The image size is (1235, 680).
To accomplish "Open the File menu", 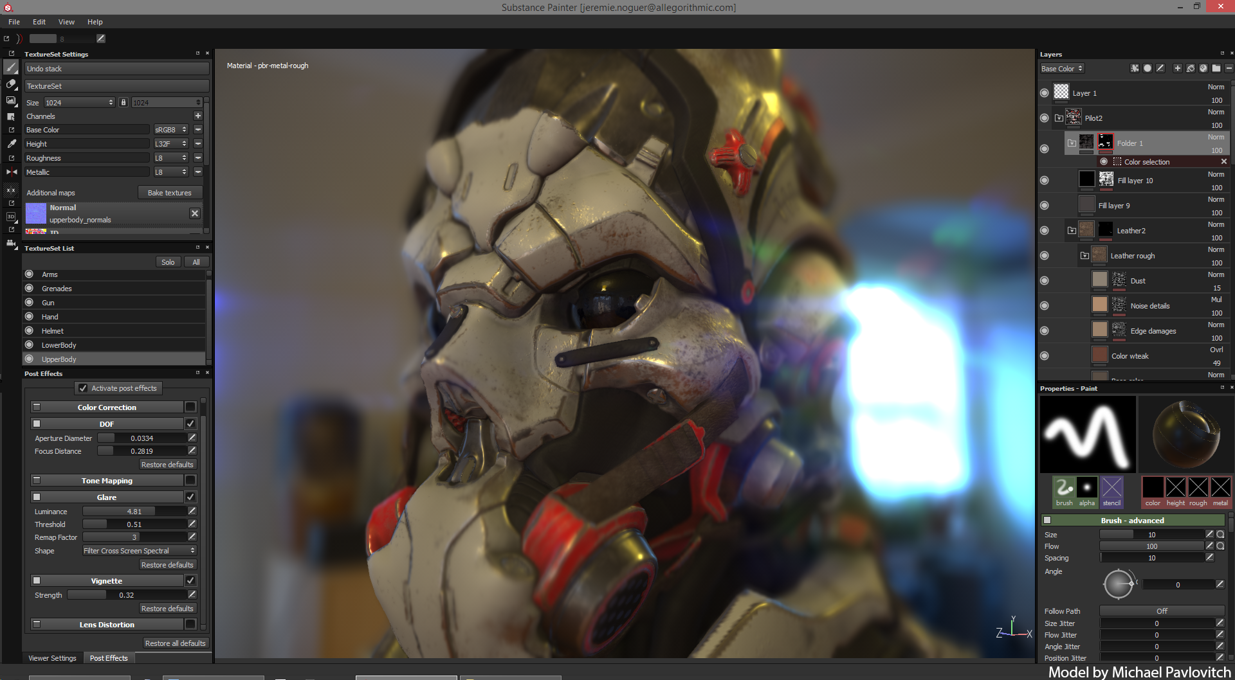I will click(14, 22).
